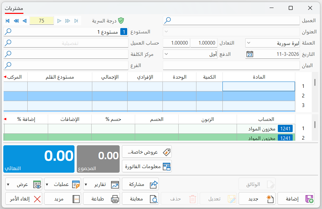Open عروض خاصة special offers
The image size is (322, 209).
point(147,152)
